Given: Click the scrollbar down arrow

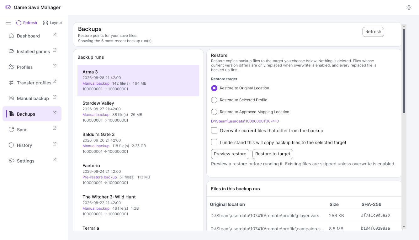Looking at the screenshot, I should point(404,226).
